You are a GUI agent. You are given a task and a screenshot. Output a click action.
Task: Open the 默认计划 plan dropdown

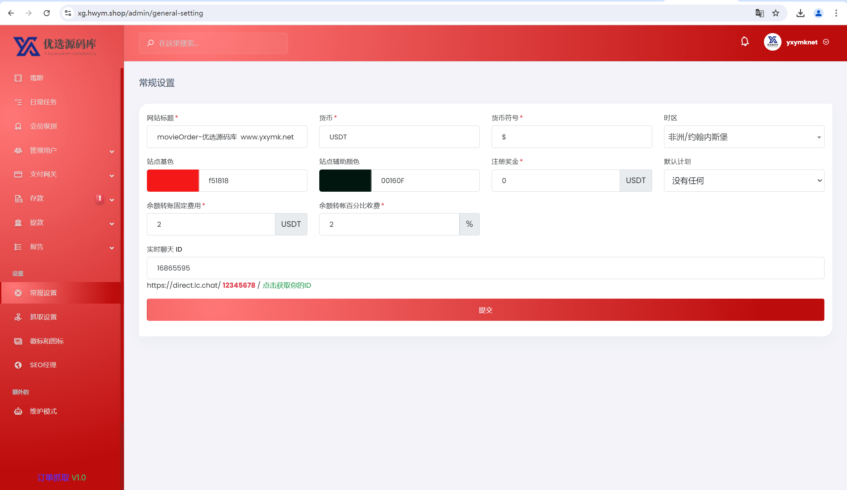(744, 180)
